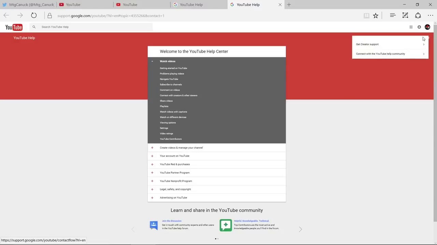
Task: Open the Hub lines icon
Action: coord(393,16)
